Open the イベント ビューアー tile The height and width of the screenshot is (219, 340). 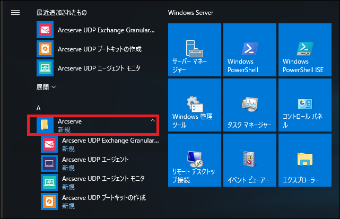point(250,160)
